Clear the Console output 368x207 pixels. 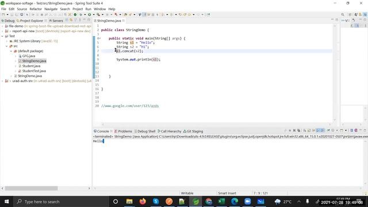tap(304, 131)
